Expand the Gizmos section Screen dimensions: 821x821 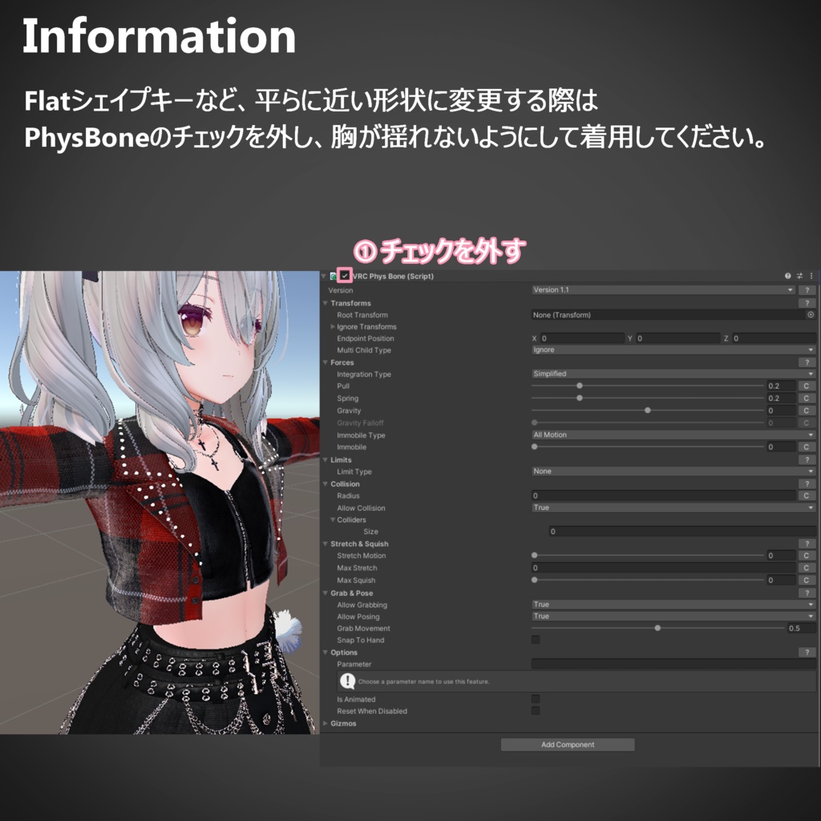(326, 723)
